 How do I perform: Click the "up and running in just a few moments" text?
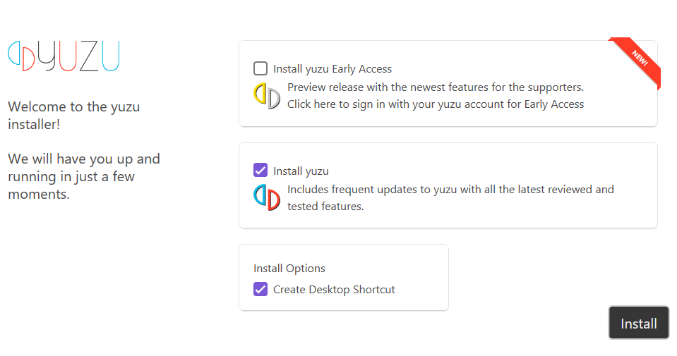click(x=83, y=176)
